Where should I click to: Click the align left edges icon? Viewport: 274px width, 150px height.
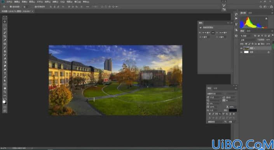point(51,7)
